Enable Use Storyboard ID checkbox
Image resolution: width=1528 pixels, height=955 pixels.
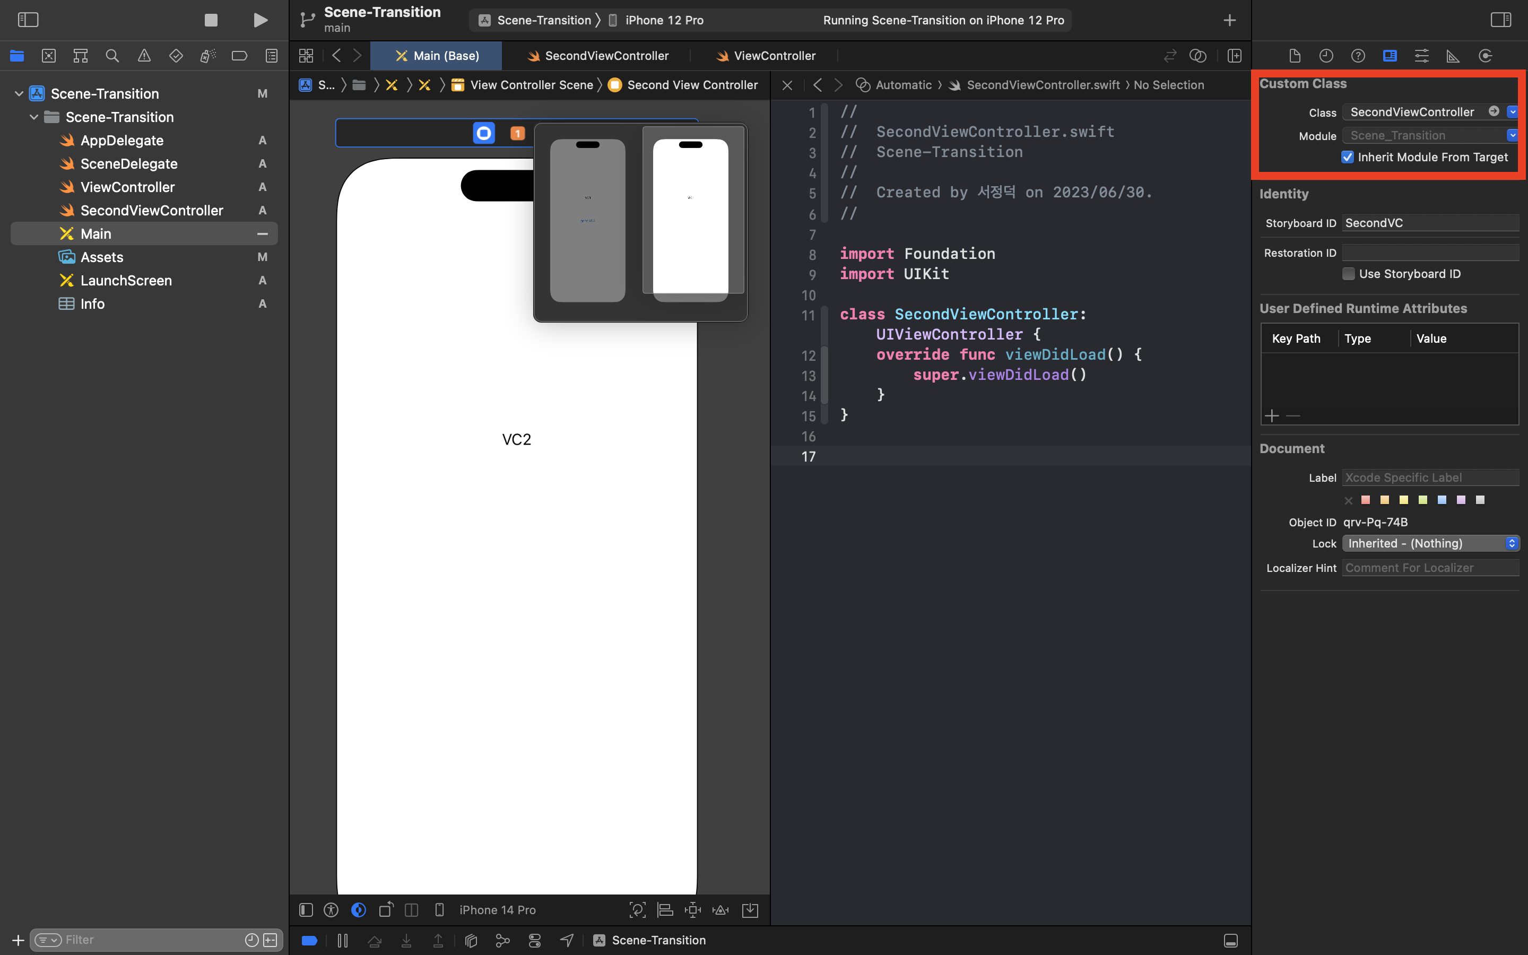(1349, 273)
